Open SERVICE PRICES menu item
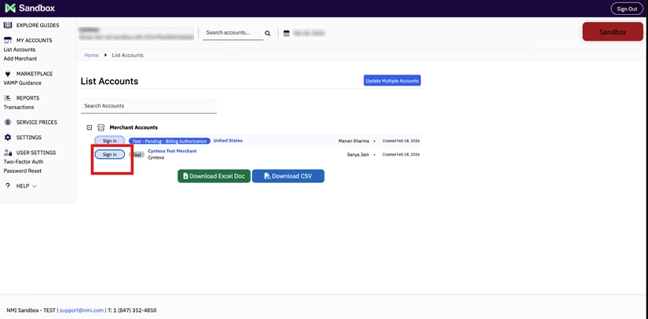648x319 pixels. pos(37,123)
